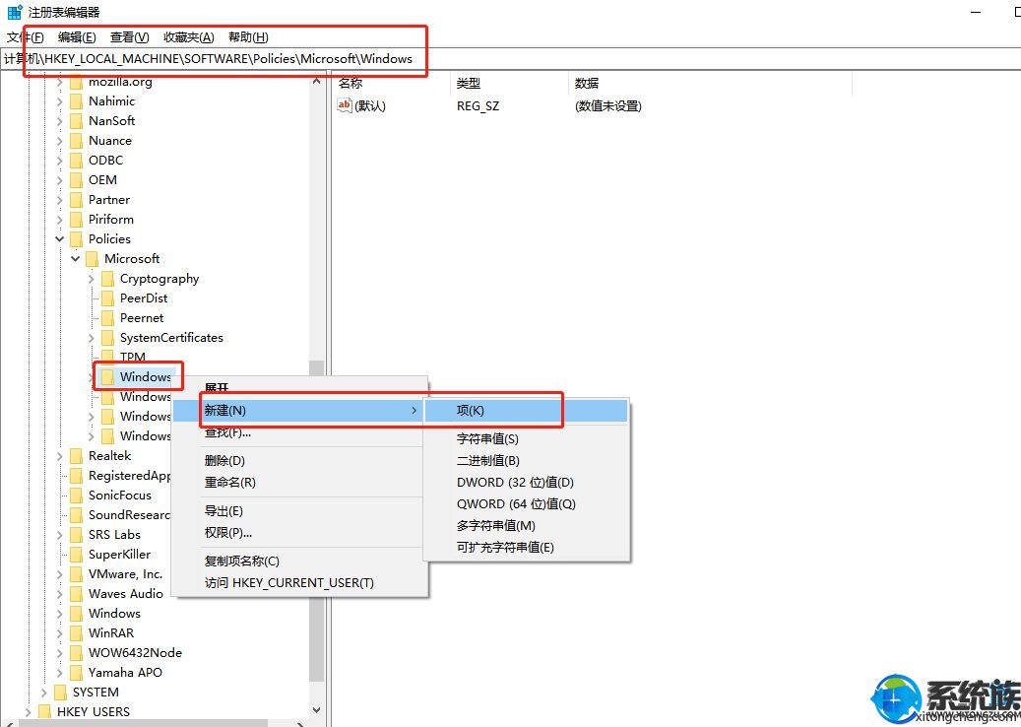Viewport: 1021px width, 727px height.
Task: Open the 编辑(E) menu
Action: pos(77,37)
